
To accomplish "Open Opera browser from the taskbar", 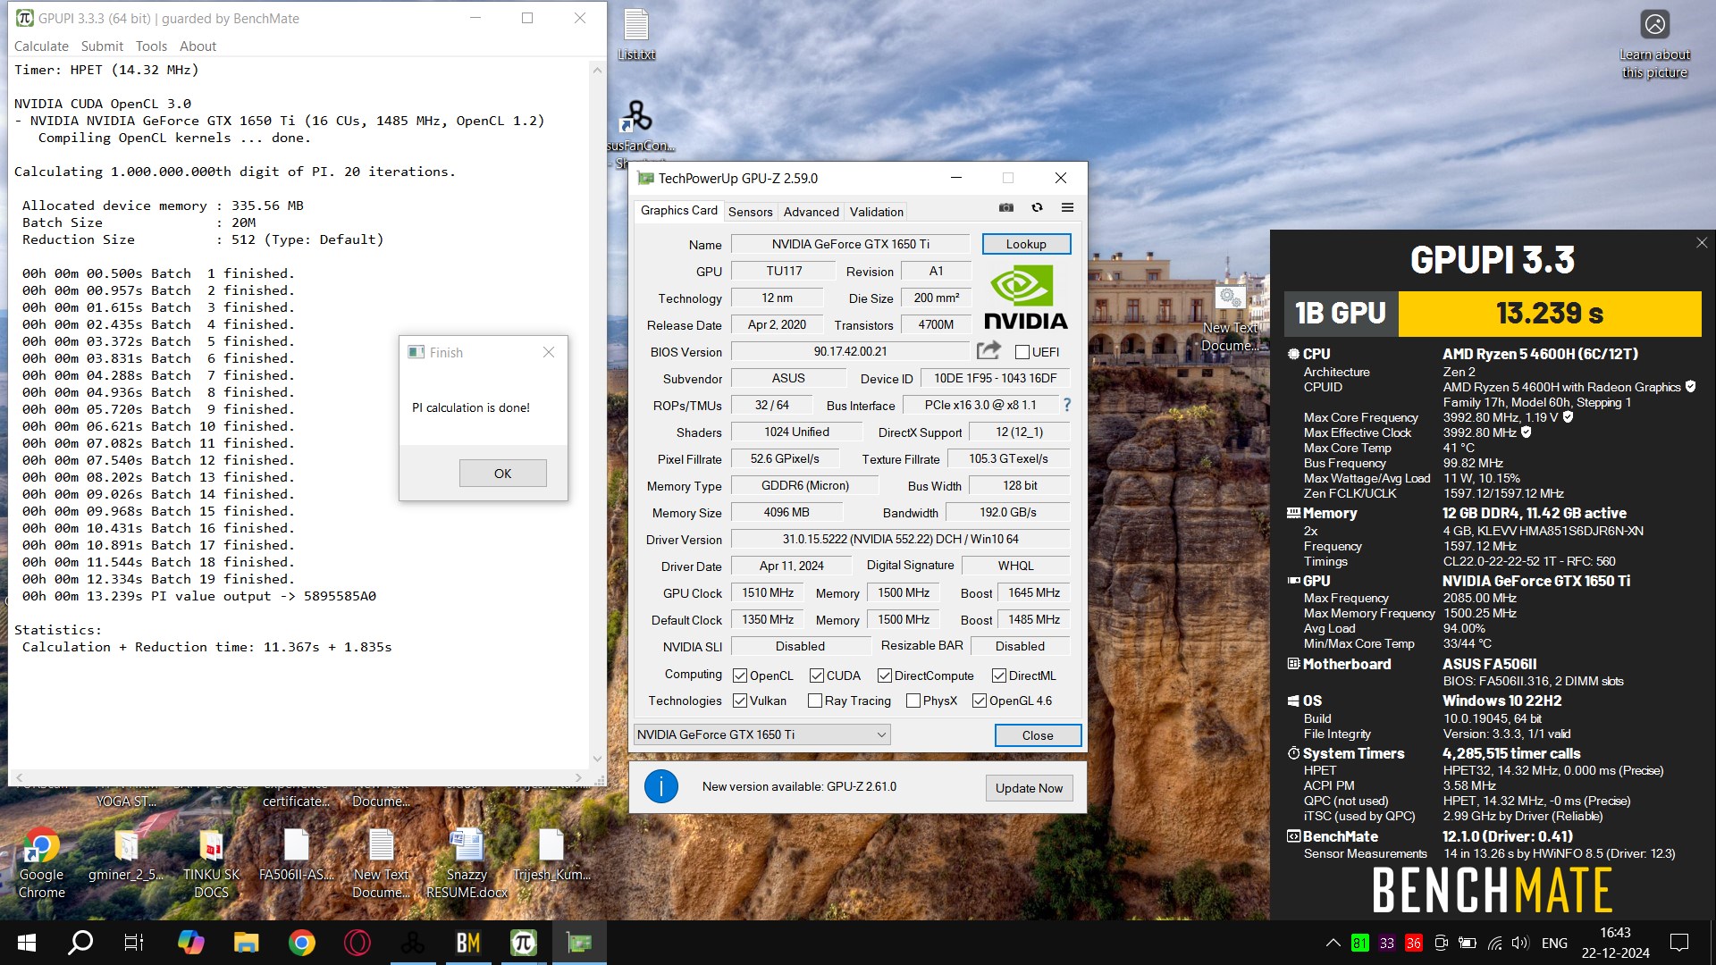I will [357, 943].
